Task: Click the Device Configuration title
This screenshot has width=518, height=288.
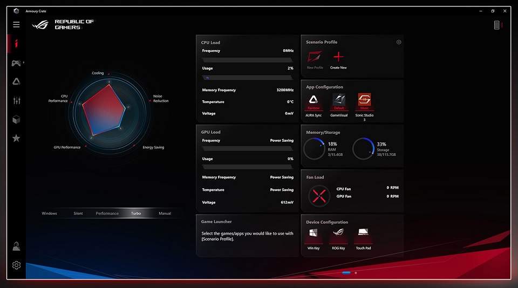Action: coord(327,222)
